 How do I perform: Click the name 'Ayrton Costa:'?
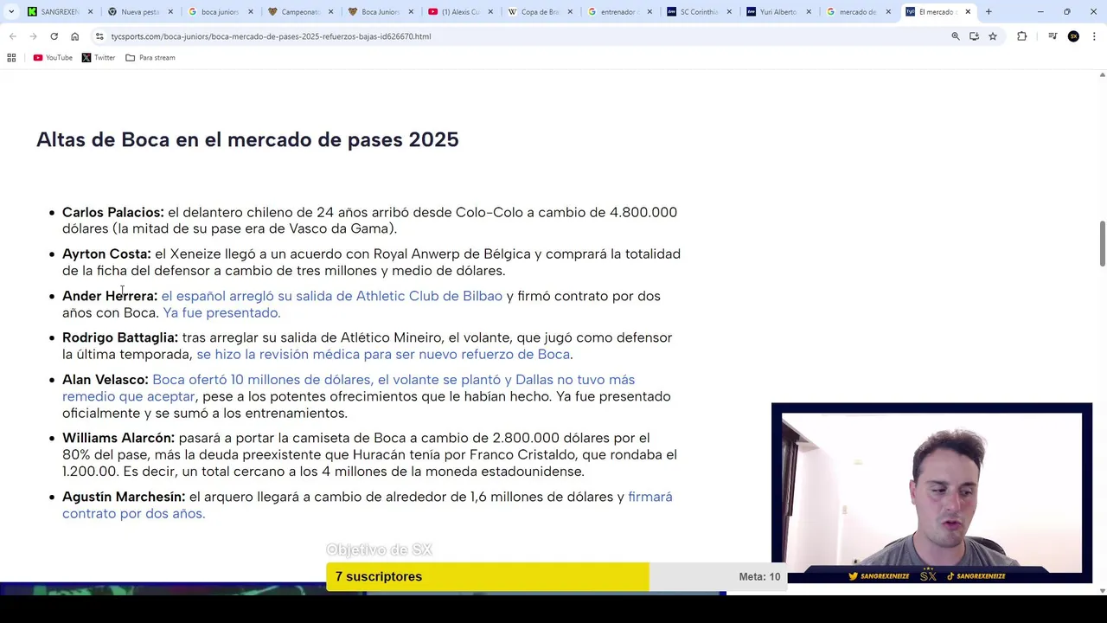106,254
